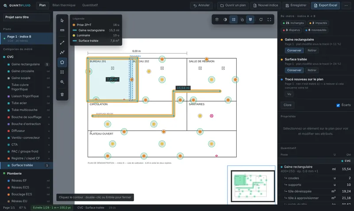Select the zoom magnifier tool
The width and height of the screenshot is (354, 211).
tap(62, 82)
